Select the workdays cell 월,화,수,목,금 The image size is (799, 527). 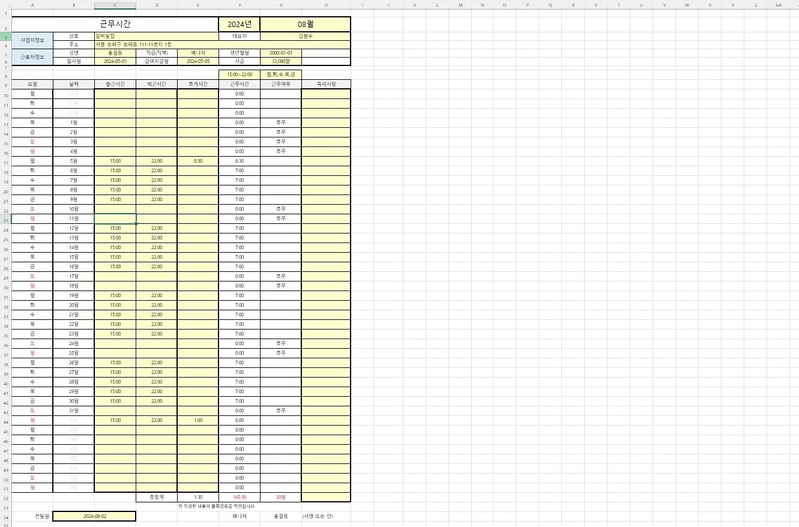[281, 74]
